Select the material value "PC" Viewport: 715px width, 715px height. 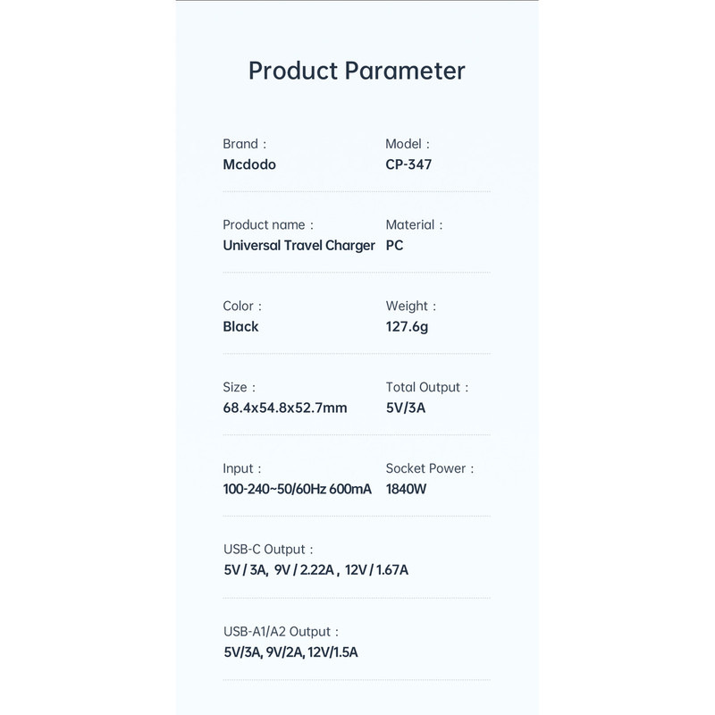click(395, 246)
